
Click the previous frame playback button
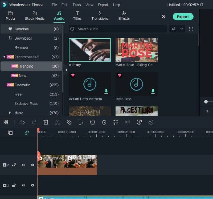pos(208,111)
